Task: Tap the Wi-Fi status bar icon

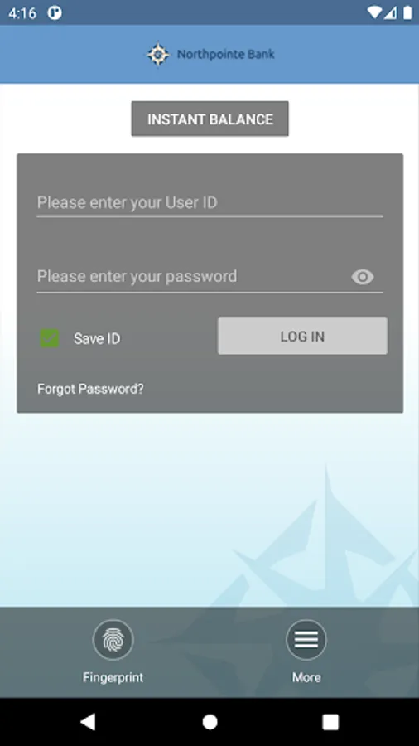Action: tap(374, 12)
